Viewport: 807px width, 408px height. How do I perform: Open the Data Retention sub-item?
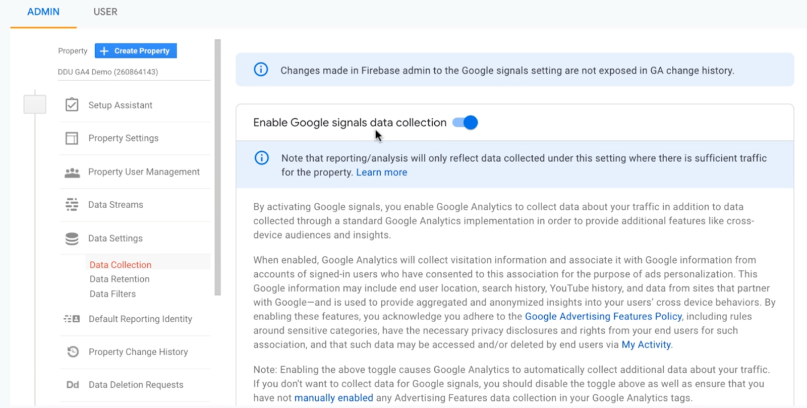pyautogui.click(x=120, y=279)
